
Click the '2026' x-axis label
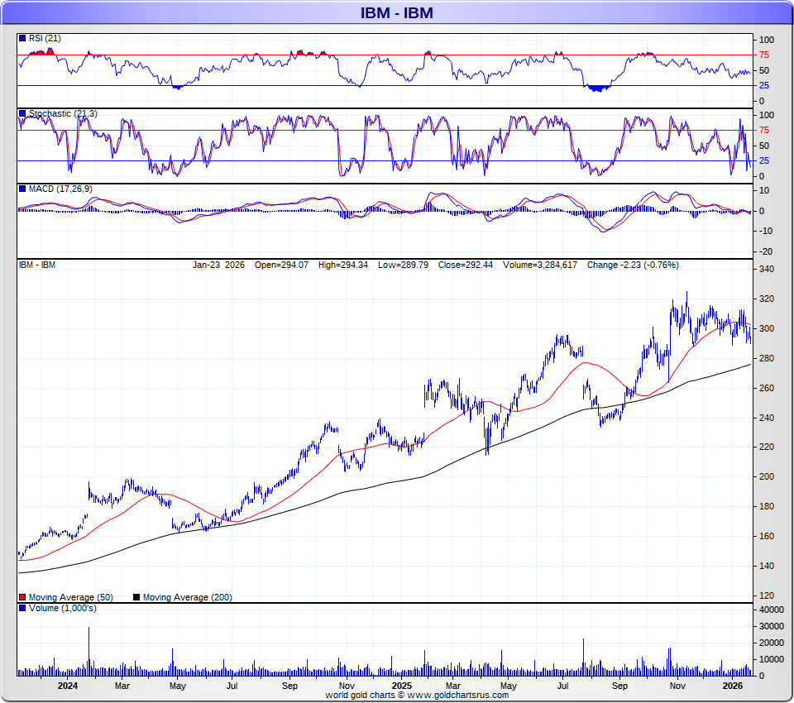pos(732,686)
